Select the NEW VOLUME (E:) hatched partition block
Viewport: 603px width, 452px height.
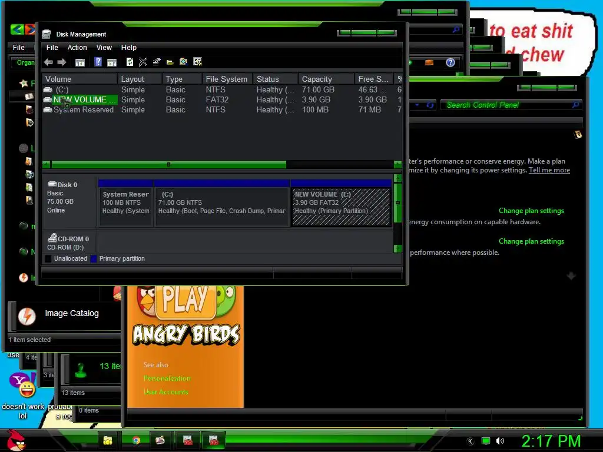point(341,203)
